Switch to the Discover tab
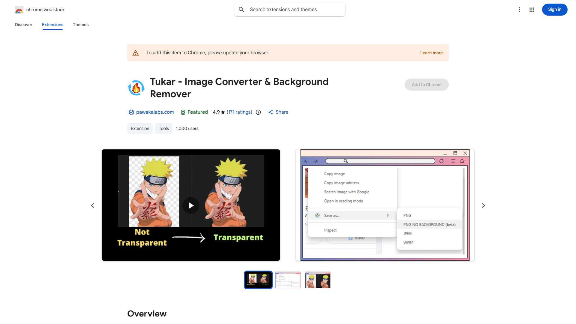The image size is (576, 324). [23, 25]
